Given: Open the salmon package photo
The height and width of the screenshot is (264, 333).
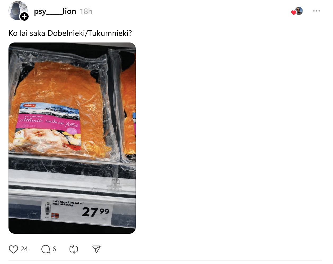Looking at the screenshot, I should [x=72, y=138].
